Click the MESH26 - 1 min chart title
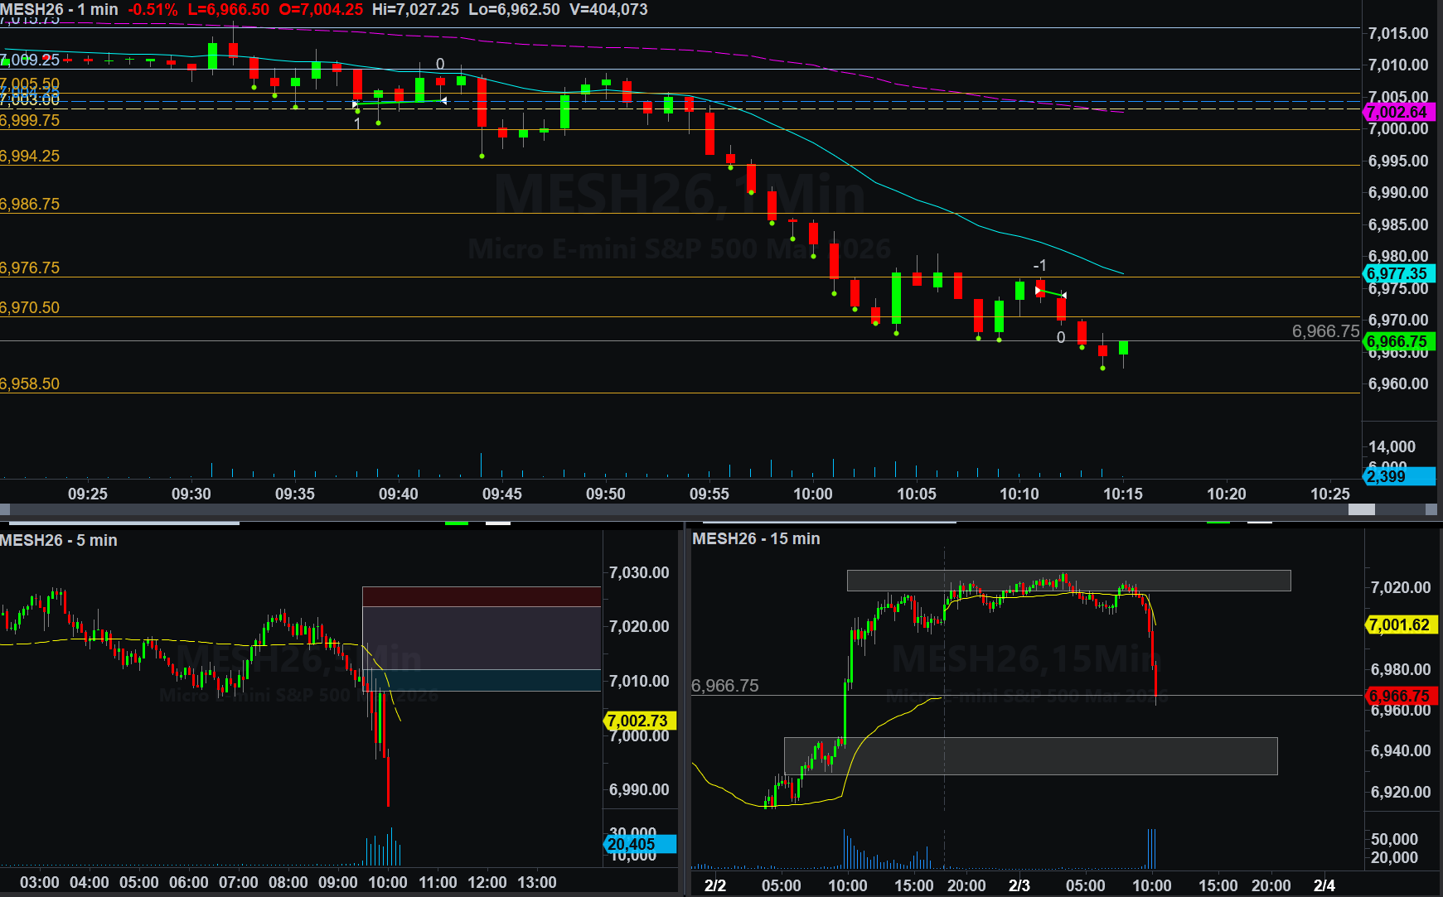This screenshot has height=897, width=1443. pos(59,10)
